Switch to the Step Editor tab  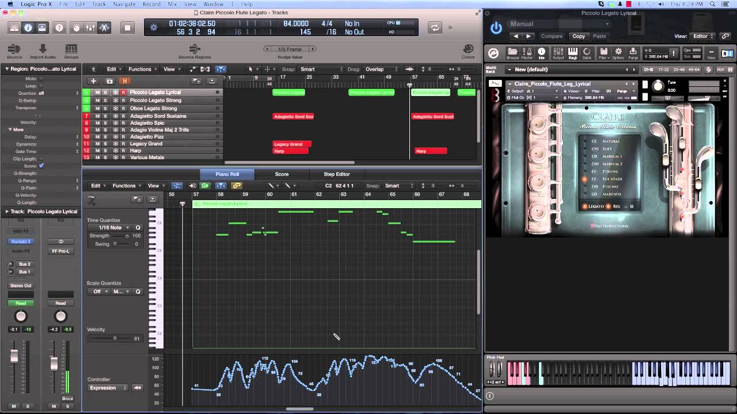coord(337,174)
